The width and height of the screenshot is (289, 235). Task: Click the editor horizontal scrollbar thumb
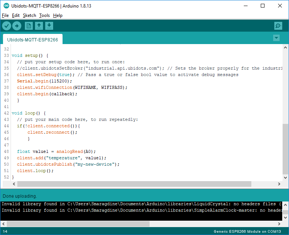click(135, 184)
